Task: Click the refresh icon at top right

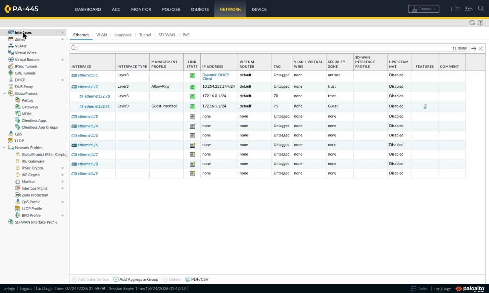Action: pyautogui.click(x=472, y=23)
